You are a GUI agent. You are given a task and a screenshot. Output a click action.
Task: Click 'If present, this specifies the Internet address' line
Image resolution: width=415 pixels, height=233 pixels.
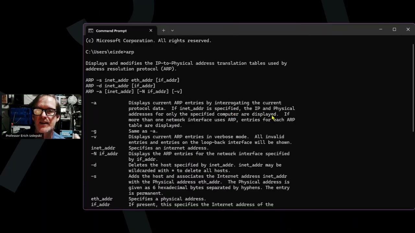(x=201, y=205)
